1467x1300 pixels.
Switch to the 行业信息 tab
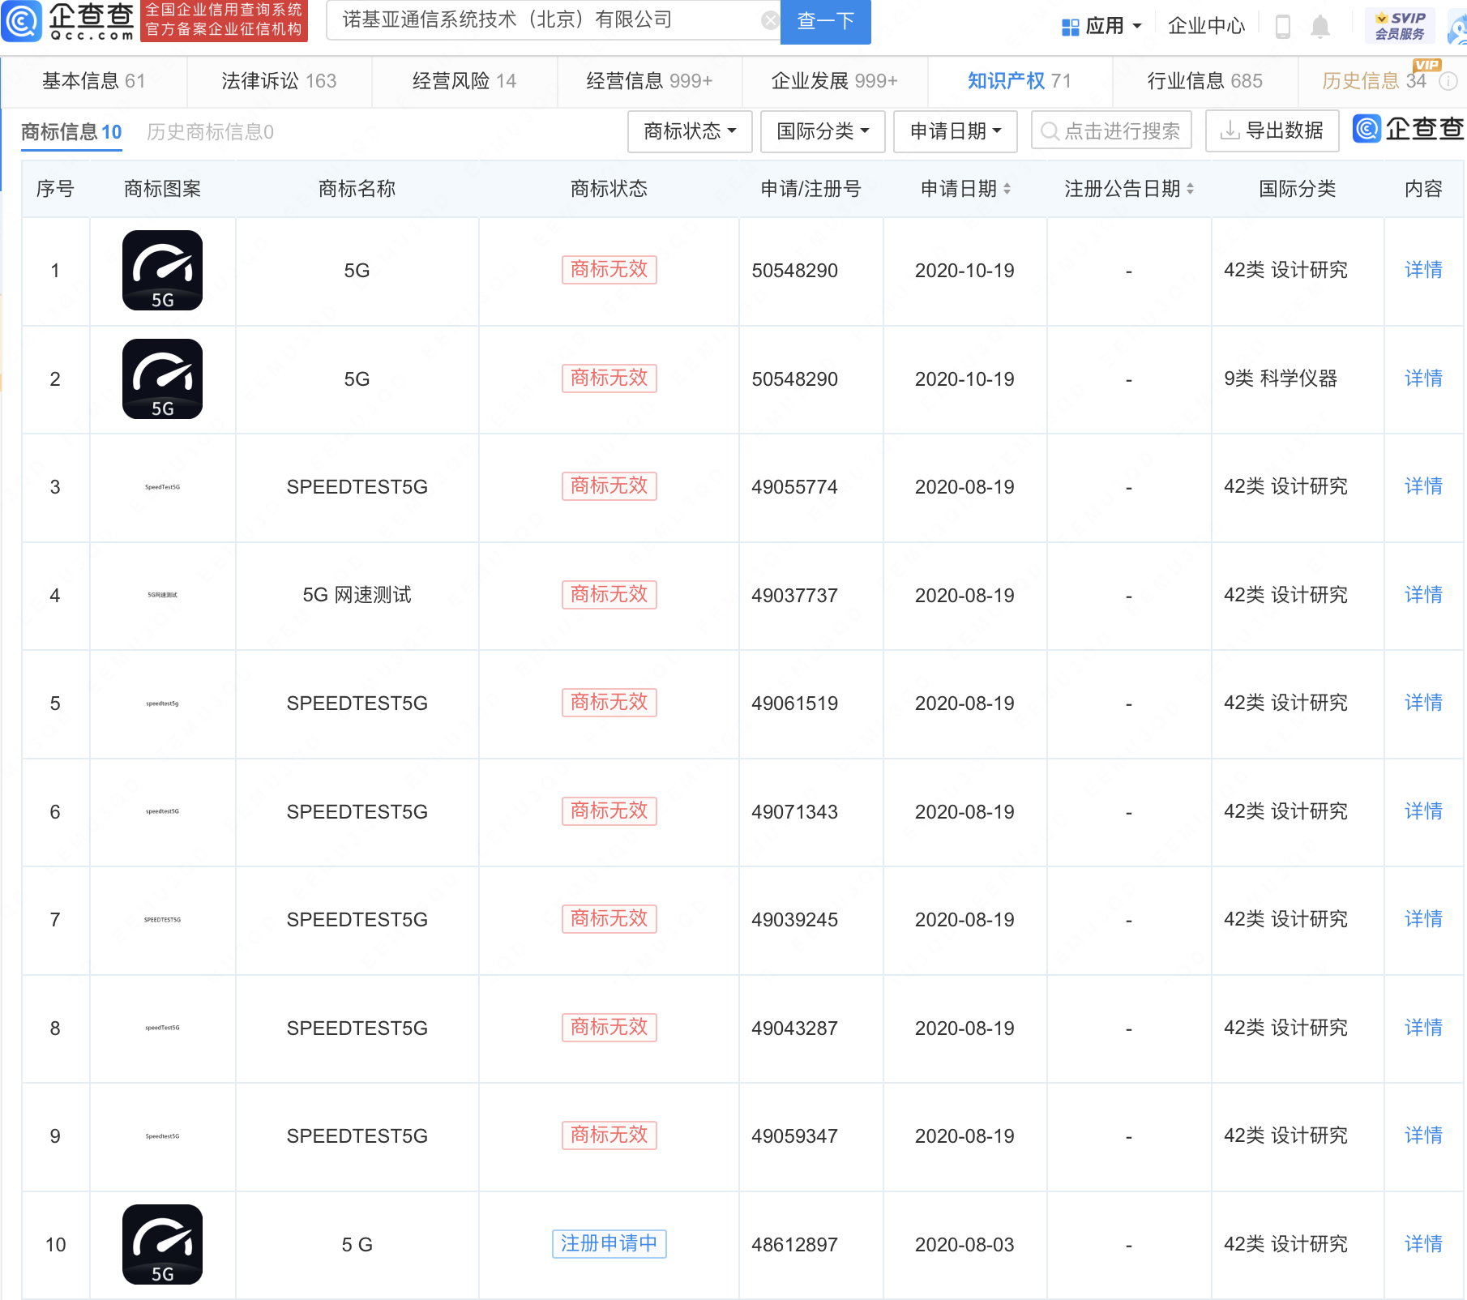(x=1204, y=81)
